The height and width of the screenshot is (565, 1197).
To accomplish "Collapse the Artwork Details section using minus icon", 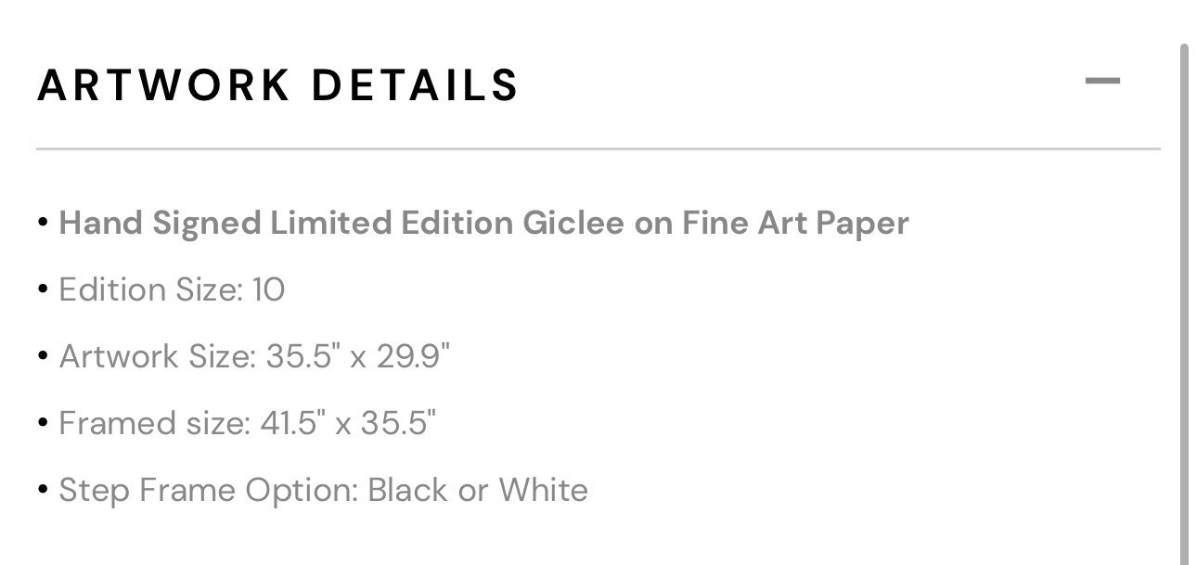I will point(1102,82).
